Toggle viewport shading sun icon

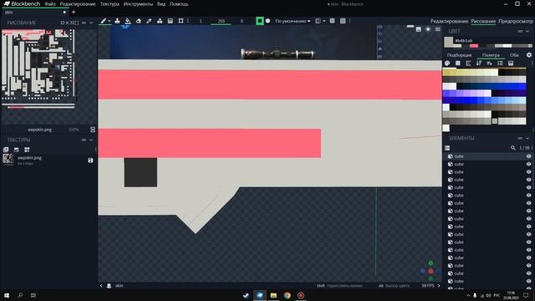(x=428, y=29)
